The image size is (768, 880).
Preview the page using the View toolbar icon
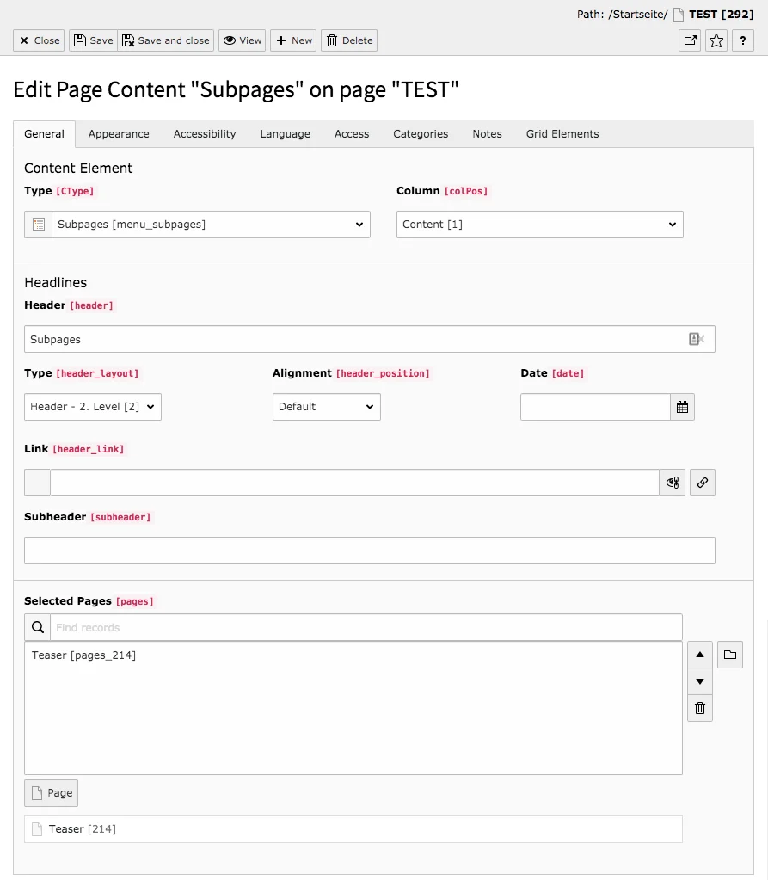242,40
